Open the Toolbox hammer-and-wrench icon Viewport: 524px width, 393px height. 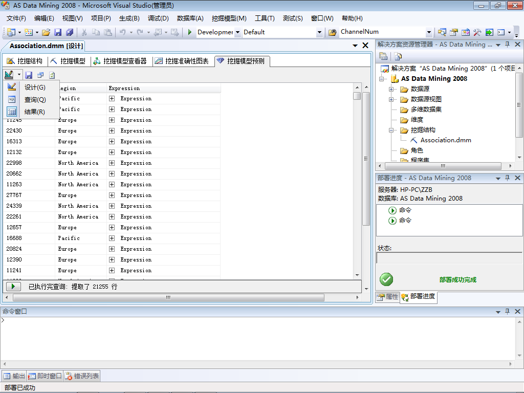[x=477, y=32]
